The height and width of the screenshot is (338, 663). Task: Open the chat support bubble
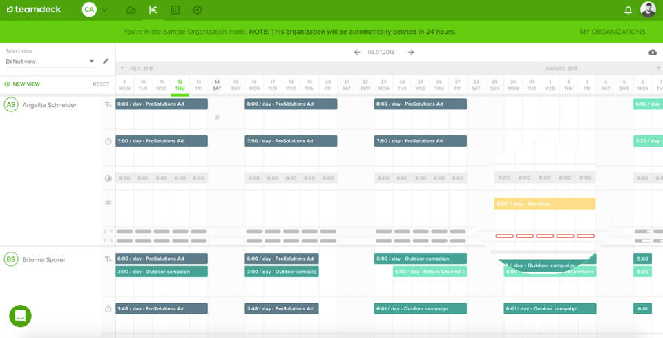[x=20, y=316]
